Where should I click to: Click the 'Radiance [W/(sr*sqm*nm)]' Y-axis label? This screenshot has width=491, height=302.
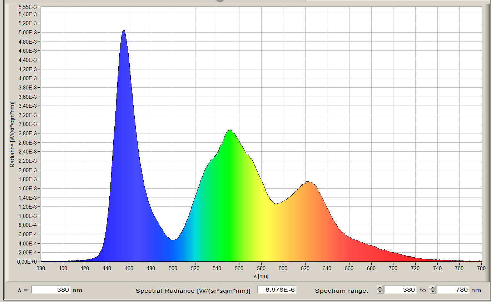(13, 135)
